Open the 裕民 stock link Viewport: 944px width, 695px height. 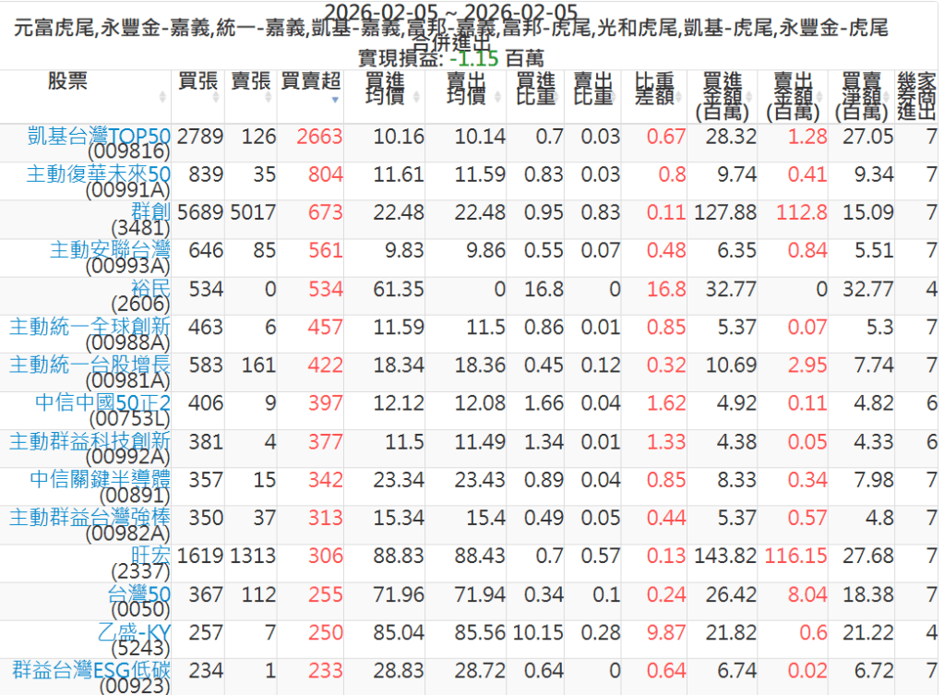coord(151,289)
